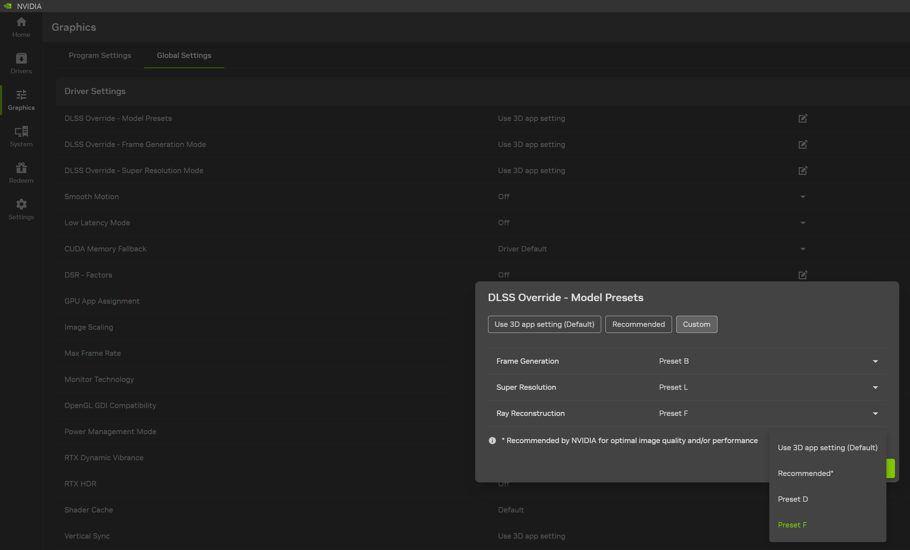Open the Settings gear in sidebar
Viewport: 910px width, 550px height.
tap(21, 210)
